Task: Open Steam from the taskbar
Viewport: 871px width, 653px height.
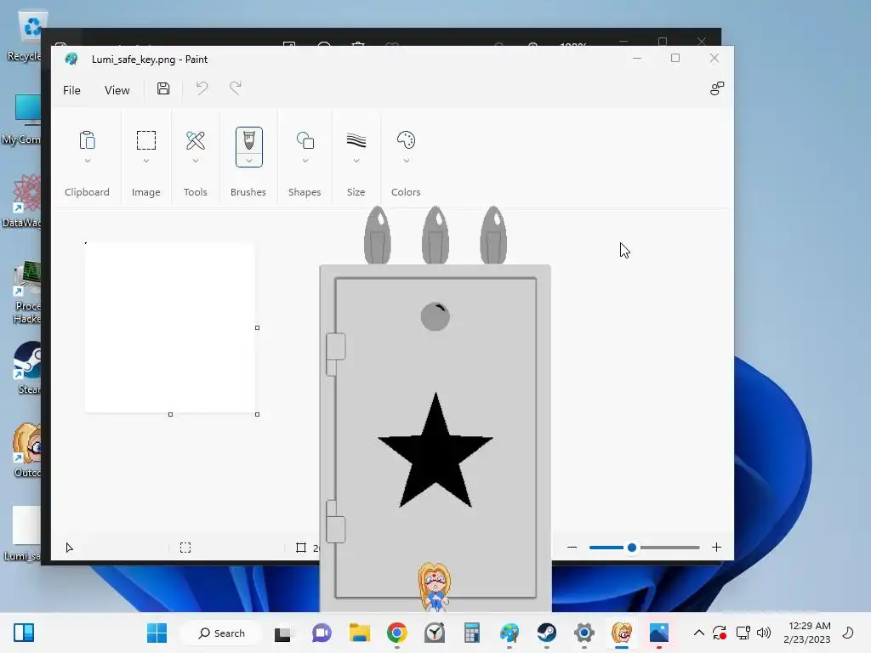Action: point(547,633)
